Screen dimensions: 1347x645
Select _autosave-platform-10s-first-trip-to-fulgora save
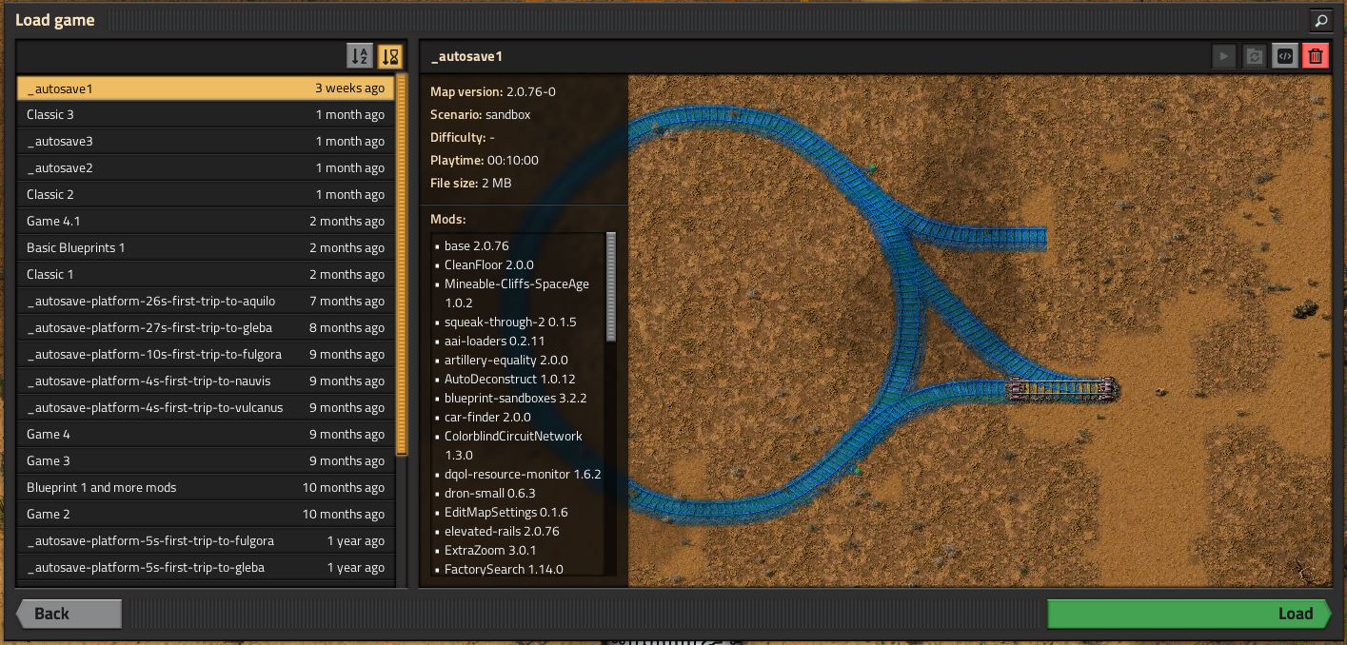tap(206, 355)
